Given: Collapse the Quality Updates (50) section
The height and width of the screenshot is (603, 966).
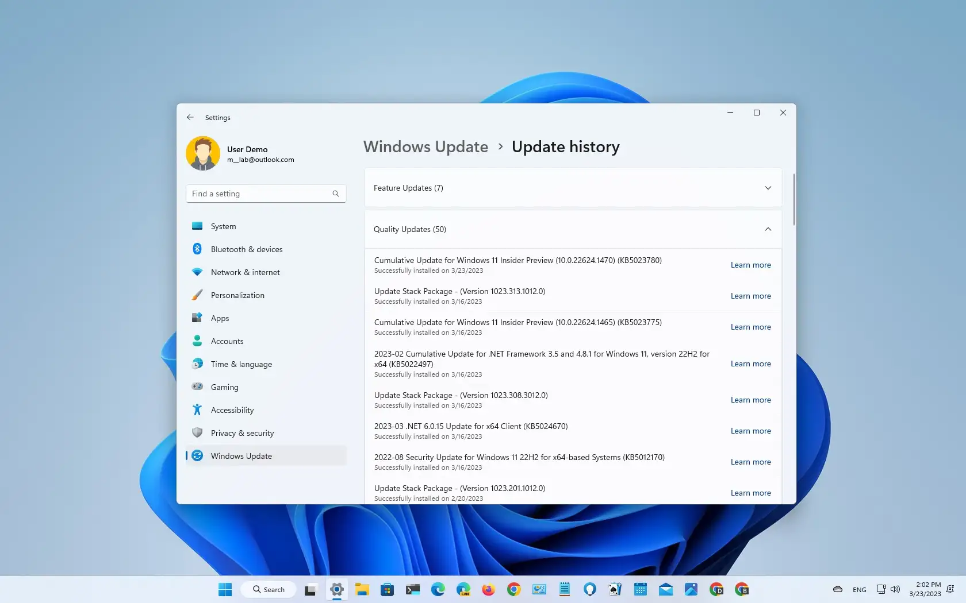Looking at the screenshot, I should 573,229.
